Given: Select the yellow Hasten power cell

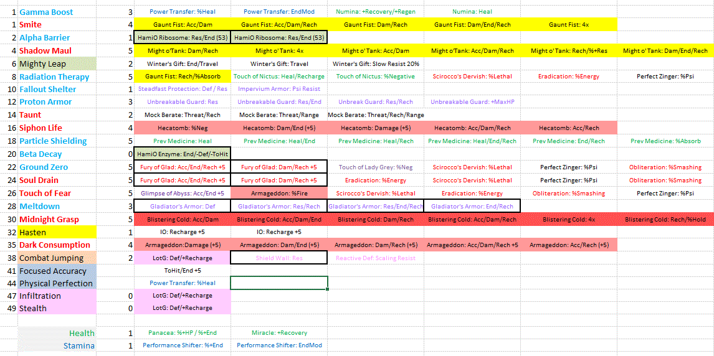Looking at the screenshot, I should pyautogui.click(x=56, y=232).
